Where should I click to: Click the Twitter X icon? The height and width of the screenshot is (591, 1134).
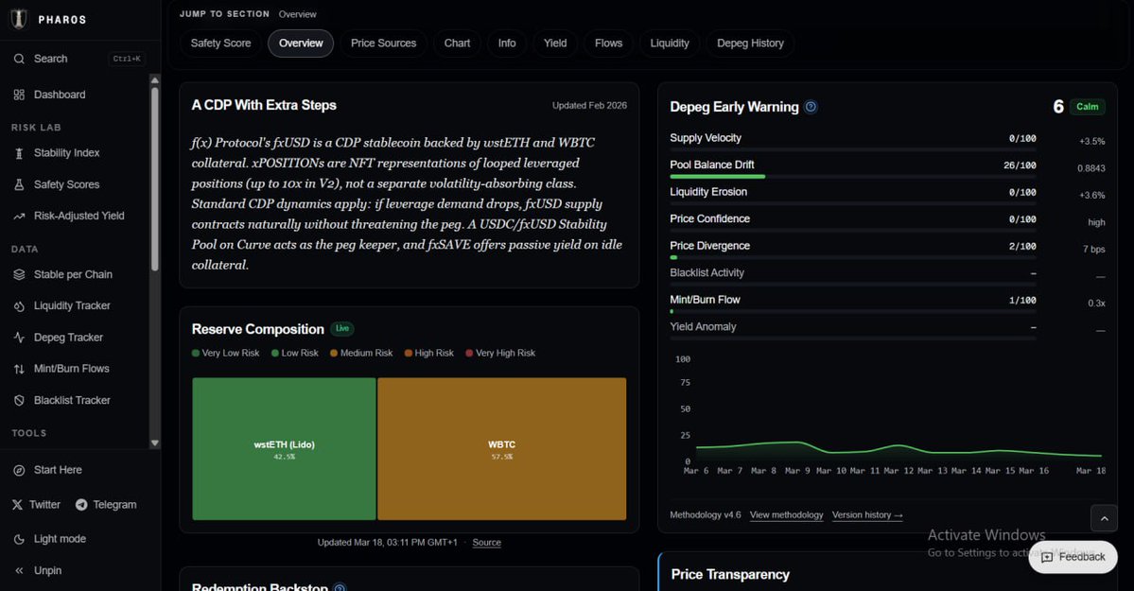(x=17, y=505)
